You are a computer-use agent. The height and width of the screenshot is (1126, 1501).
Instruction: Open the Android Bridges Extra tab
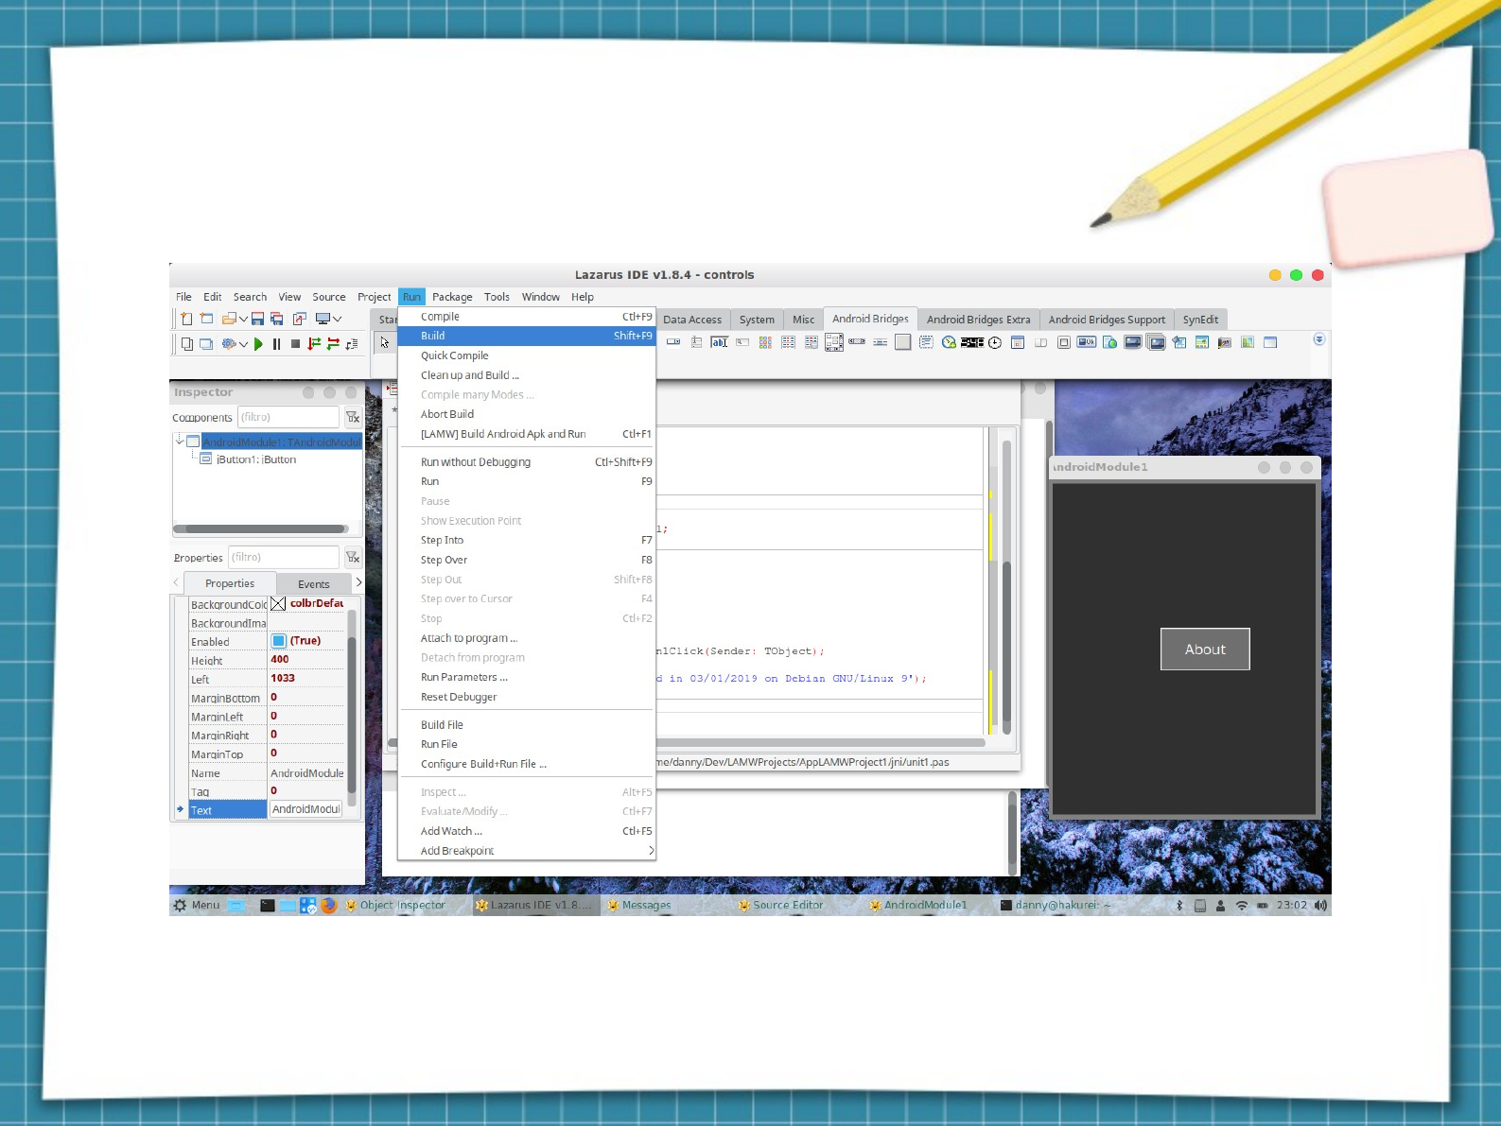coord(978,320)
